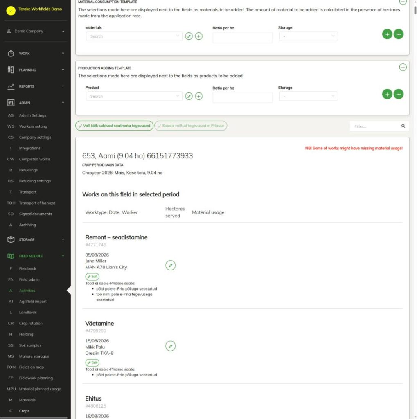Collapse the Field Module section
417x419 pixels.
35,256
